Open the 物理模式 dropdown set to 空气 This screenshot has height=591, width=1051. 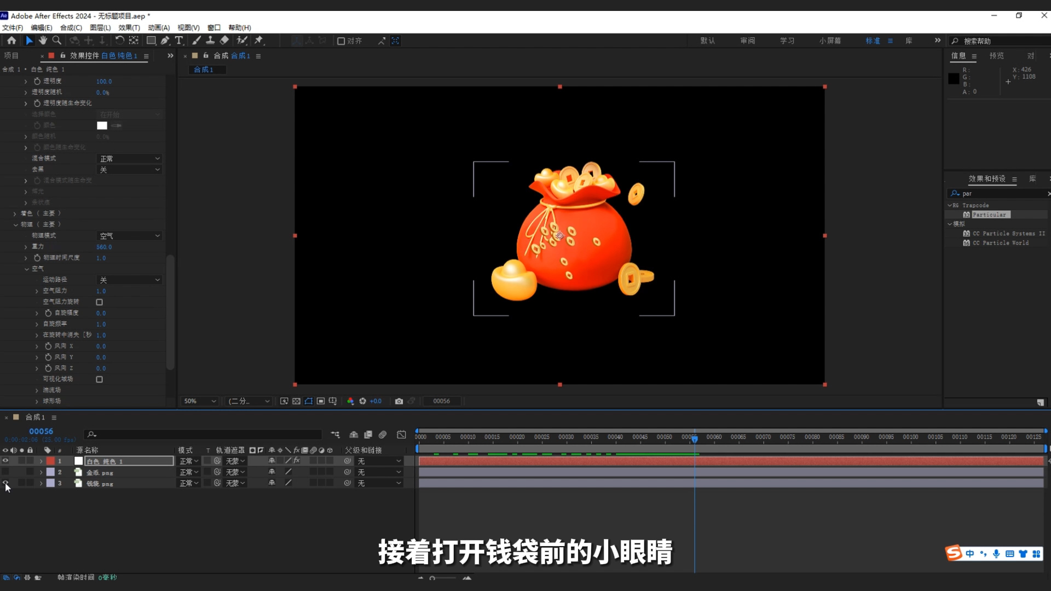(x=129, y=235)
